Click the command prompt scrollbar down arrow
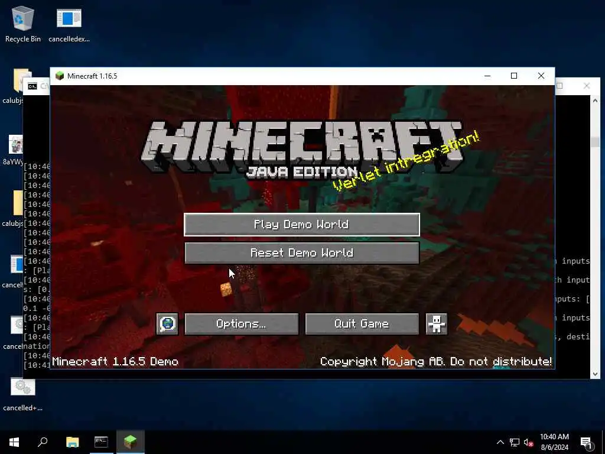Image resolution: width=605 pixels, height=454 pixels. tap(595, 374)
